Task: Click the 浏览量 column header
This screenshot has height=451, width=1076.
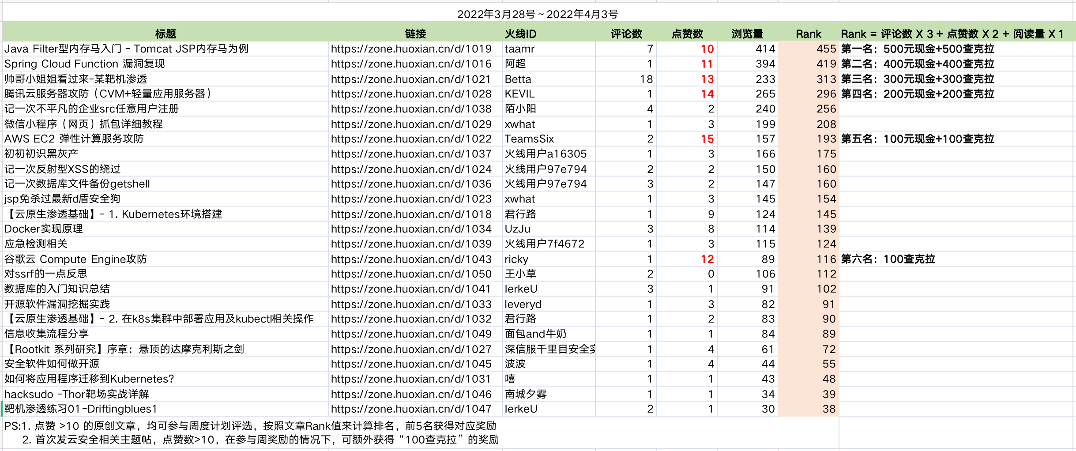Action: [747, 34]
